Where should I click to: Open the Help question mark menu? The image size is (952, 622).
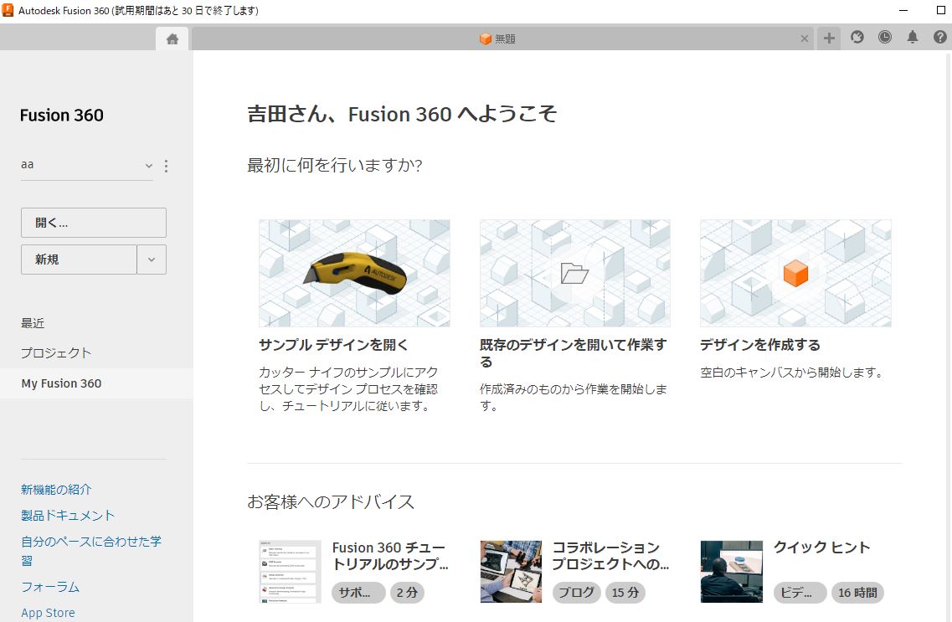tap(940, 38)
